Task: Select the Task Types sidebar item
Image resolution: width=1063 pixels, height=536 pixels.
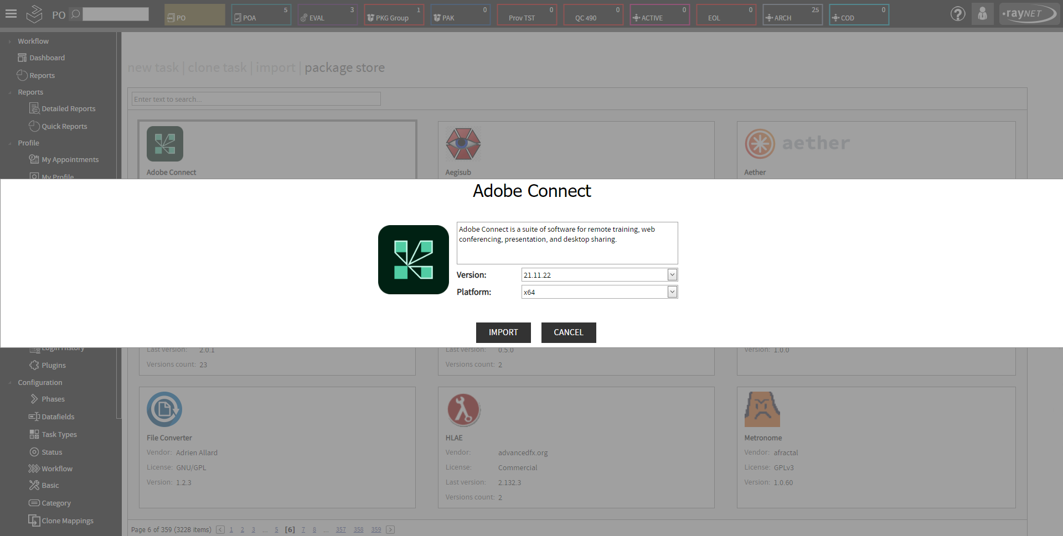Action: pos(59,434)
